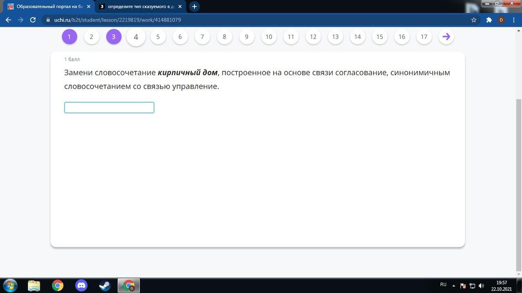Go to question number 11

point(291,37)
